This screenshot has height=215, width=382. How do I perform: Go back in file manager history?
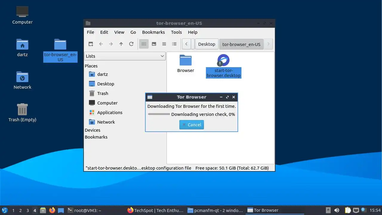pos(101,44)
